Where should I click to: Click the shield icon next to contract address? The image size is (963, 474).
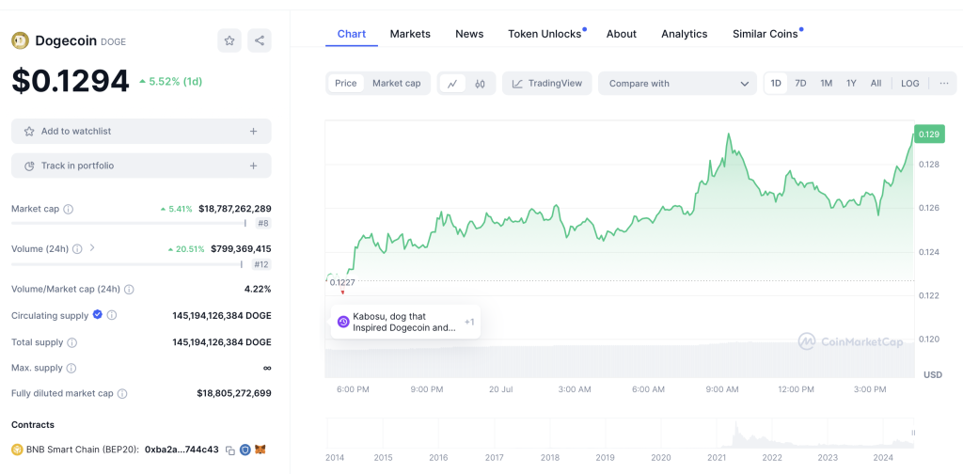point(245,450)
